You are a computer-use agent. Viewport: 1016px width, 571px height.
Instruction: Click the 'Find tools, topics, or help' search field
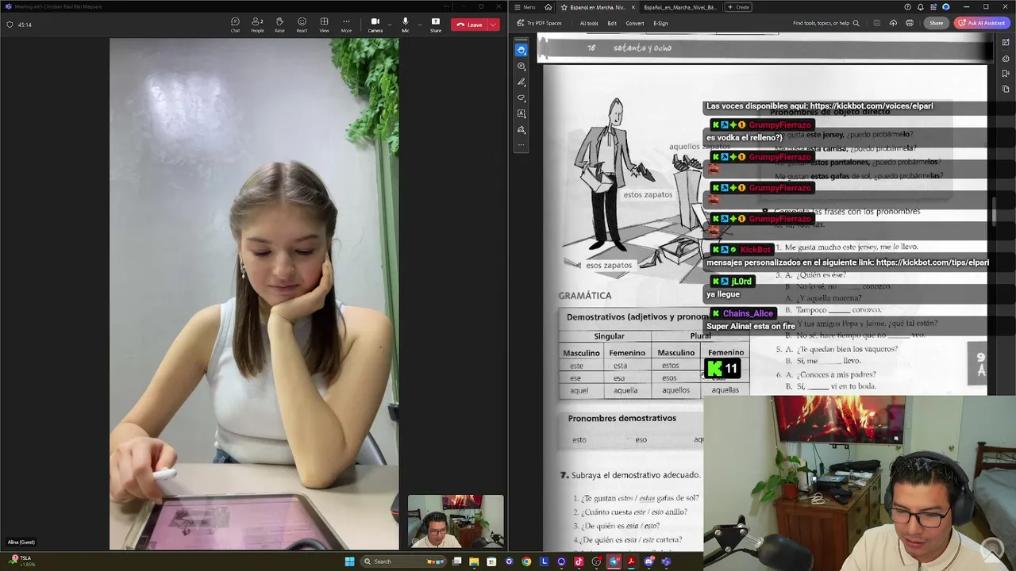825,23
